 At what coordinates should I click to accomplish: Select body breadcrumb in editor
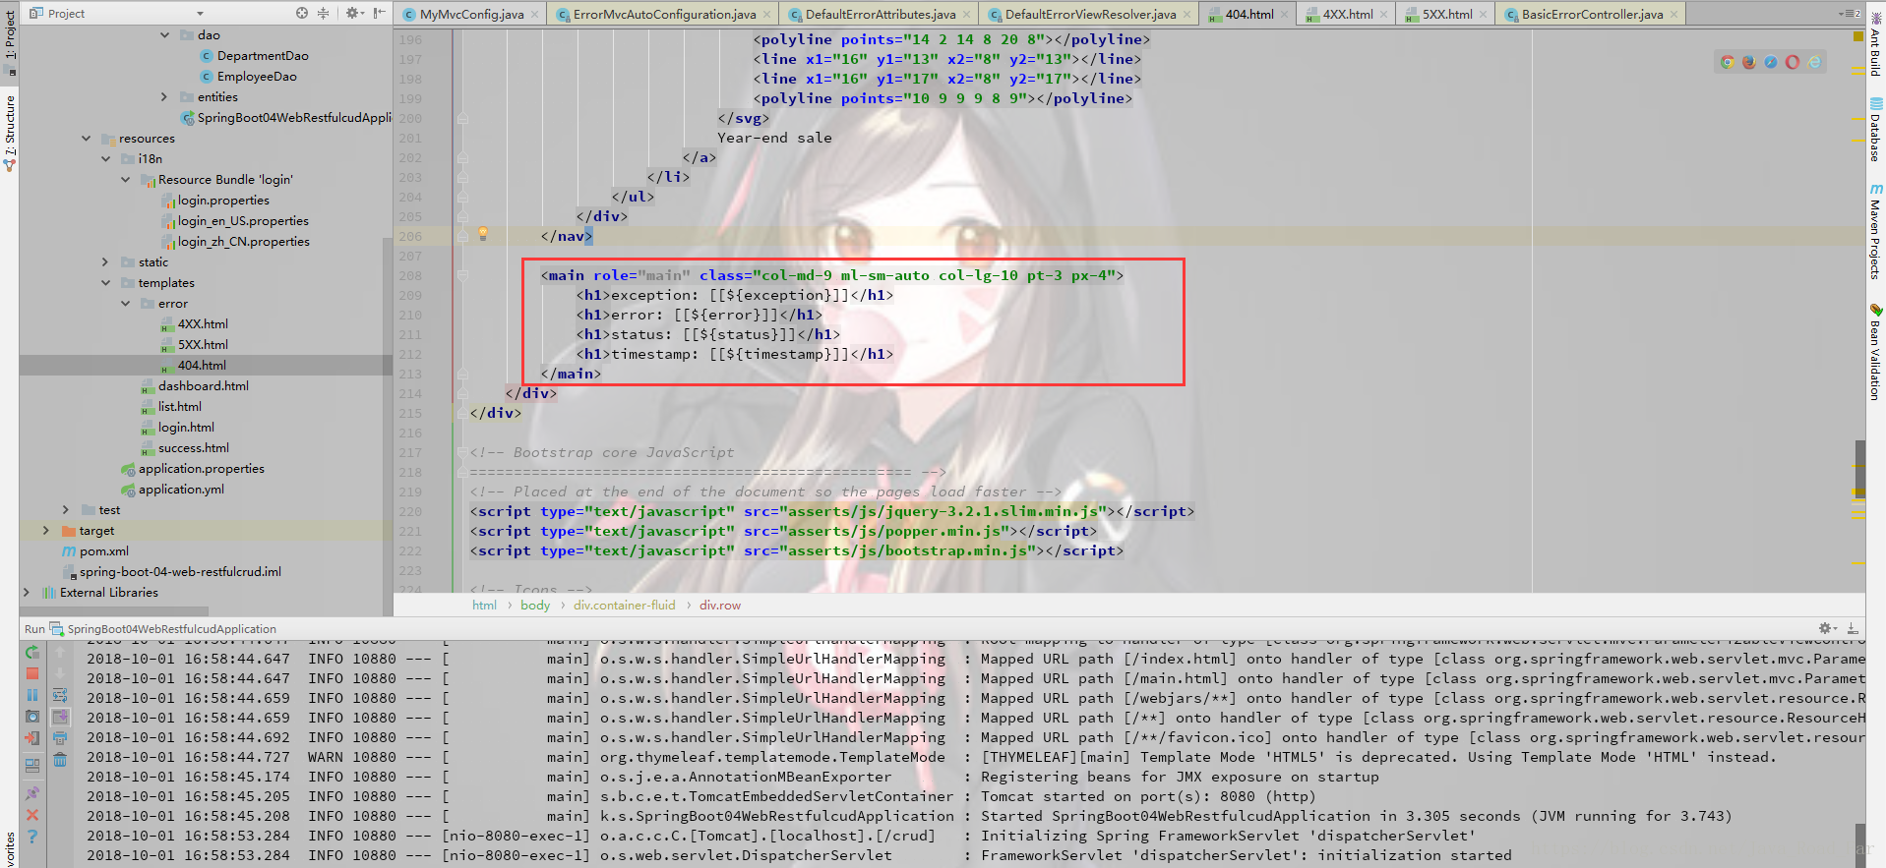click(x=535, y=605)
